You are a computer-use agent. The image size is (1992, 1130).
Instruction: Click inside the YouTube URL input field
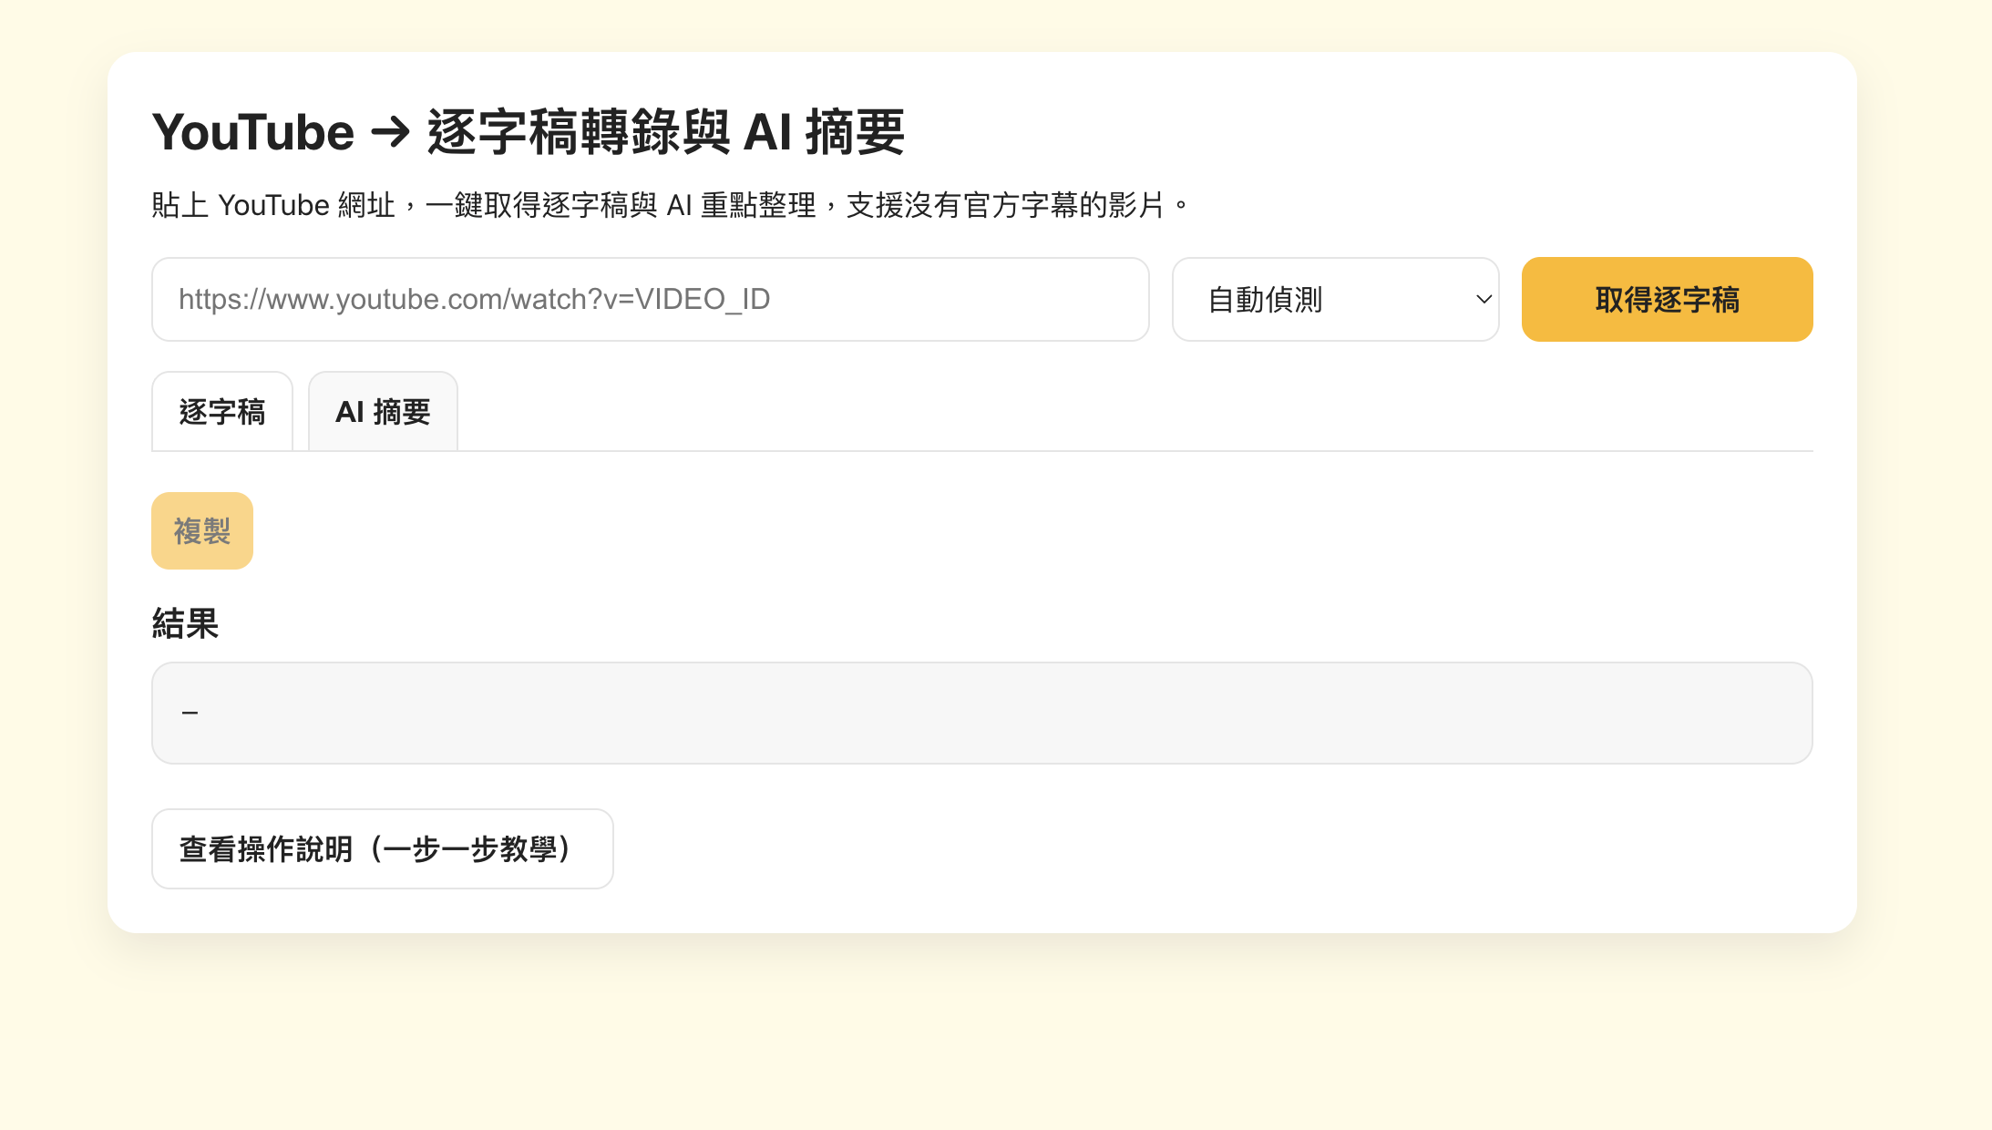[649, 299]
